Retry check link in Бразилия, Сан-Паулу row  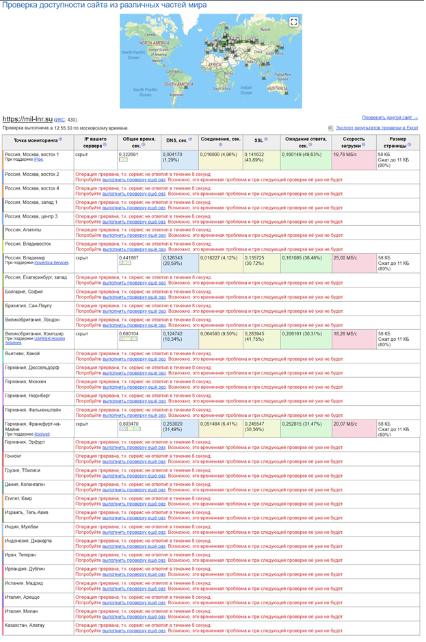pyautogui.click(x=134, y=311)
